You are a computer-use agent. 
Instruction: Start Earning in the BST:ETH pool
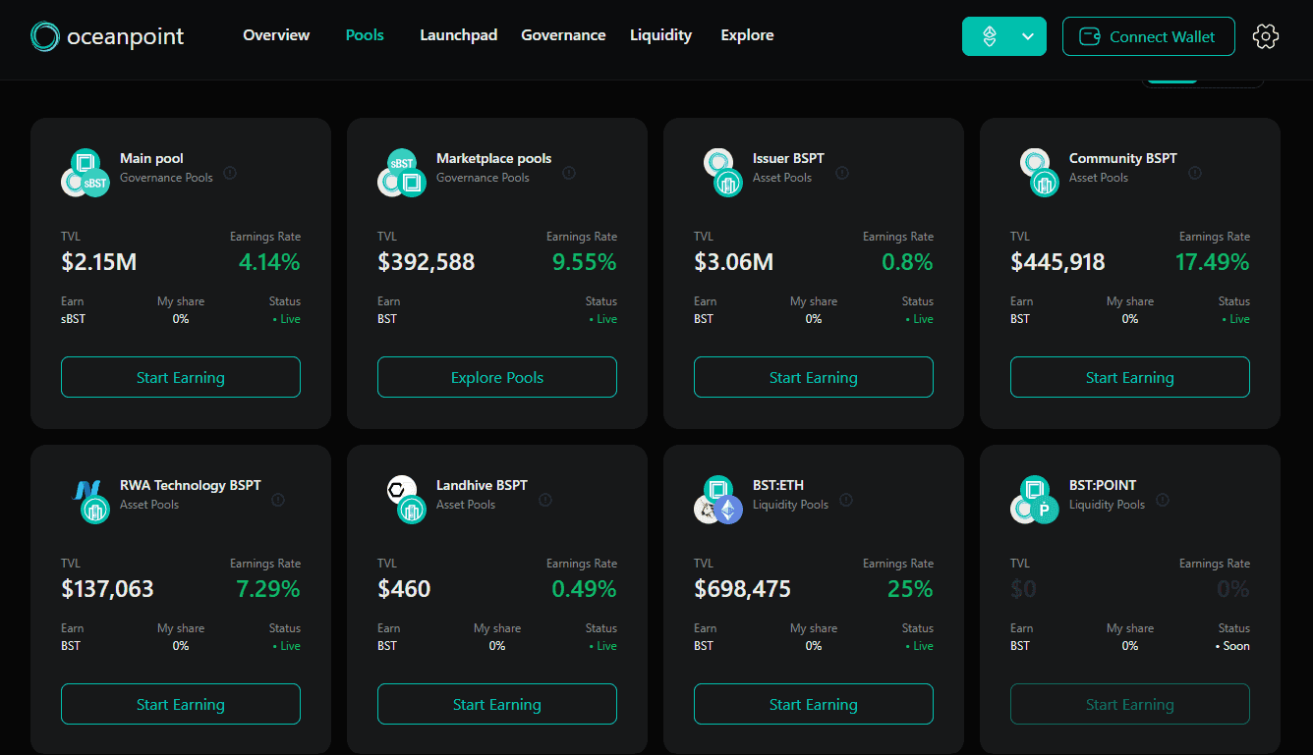pyautogui.click(x=813, y=704)
